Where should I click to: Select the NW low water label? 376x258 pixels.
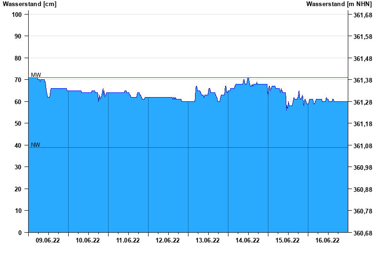36,145
